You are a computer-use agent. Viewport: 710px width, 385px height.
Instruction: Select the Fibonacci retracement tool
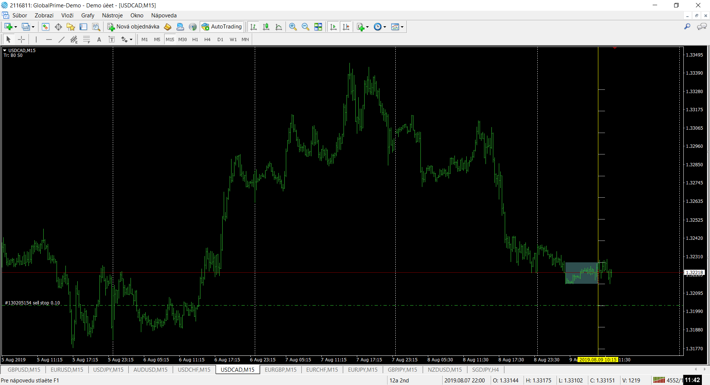pos(87,40)
